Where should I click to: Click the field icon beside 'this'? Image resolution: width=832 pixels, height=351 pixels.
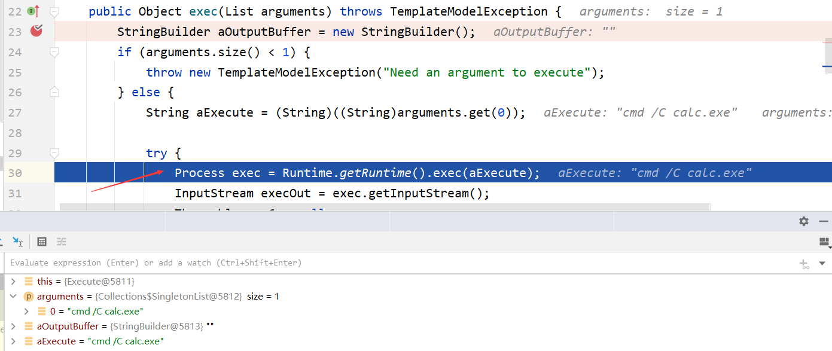tap(29, 281)
